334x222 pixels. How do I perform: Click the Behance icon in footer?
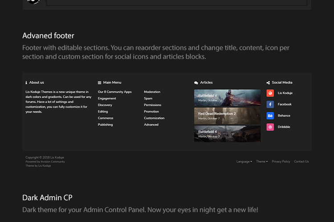point(270,116)
